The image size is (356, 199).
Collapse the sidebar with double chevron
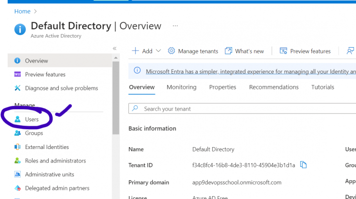point(114,49)
